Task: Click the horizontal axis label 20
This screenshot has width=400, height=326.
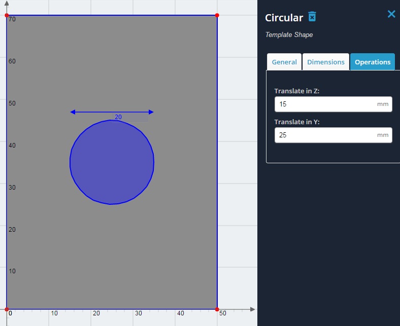Action: coord(96,313)
